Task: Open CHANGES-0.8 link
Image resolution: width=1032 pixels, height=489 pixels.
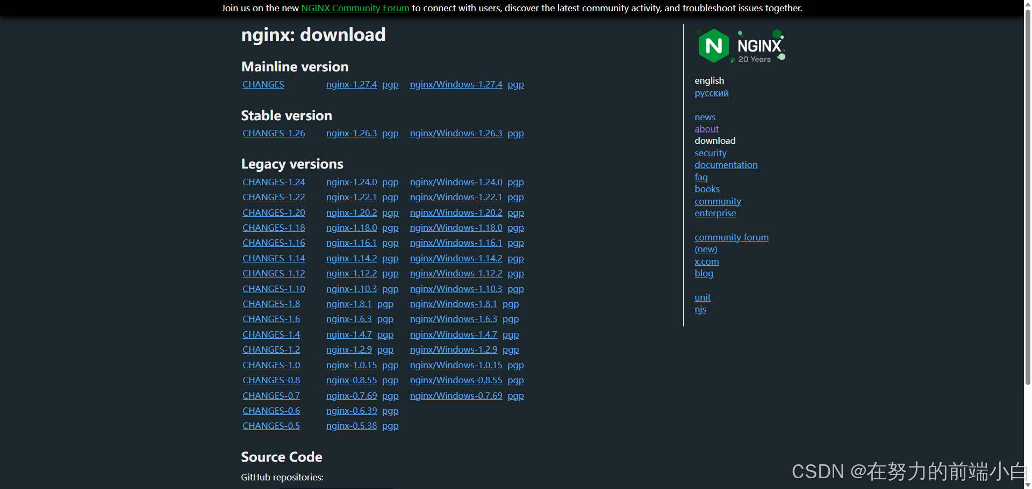Action: 271,380
